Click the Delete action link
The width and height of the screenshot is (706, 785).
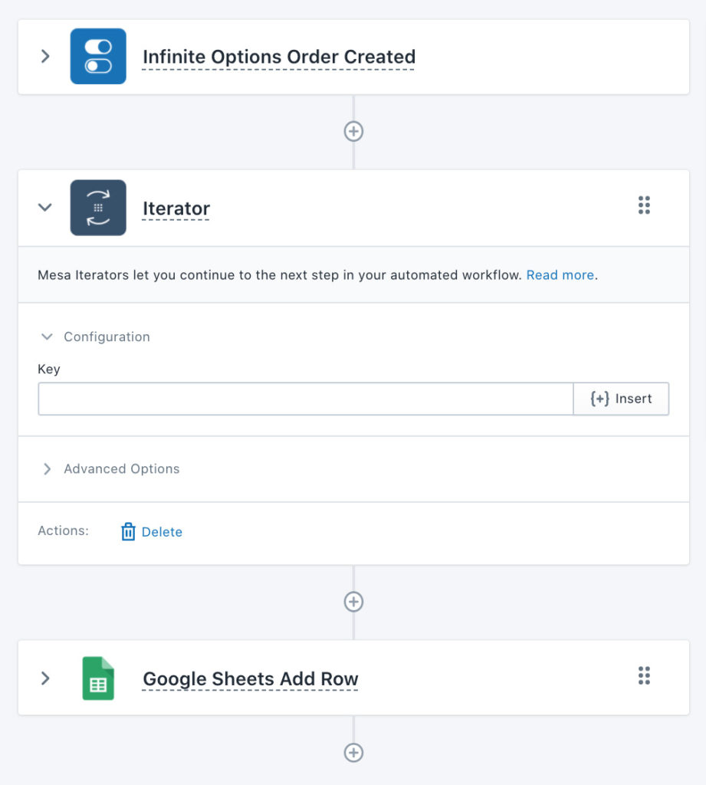[162, 532]
